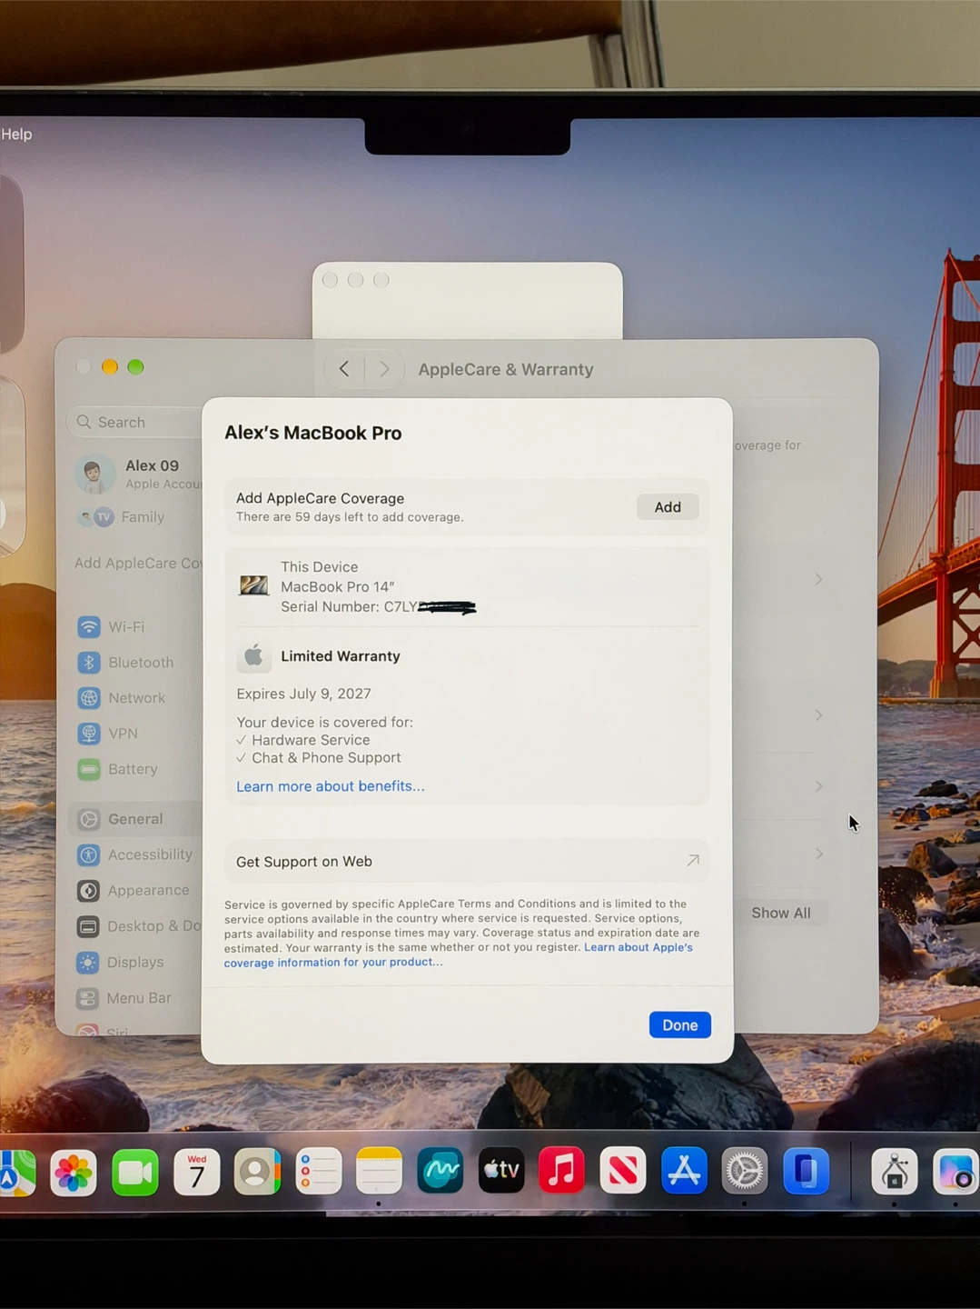Open Battery settings icon in the sidebar
The width and height of the screenshot is (980, 1309).
89,769
